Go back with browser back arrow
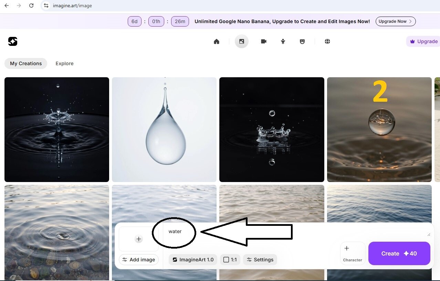Screen dimensions: 440x281 tap(7, 6)
